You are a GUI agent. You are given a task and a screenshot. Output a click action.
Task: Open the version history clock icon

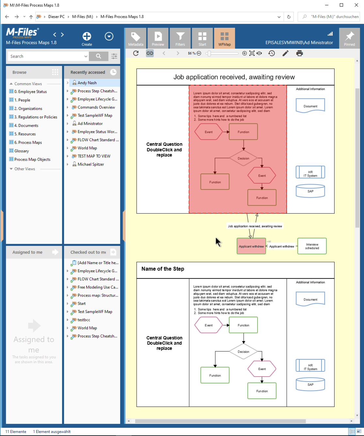272,53
